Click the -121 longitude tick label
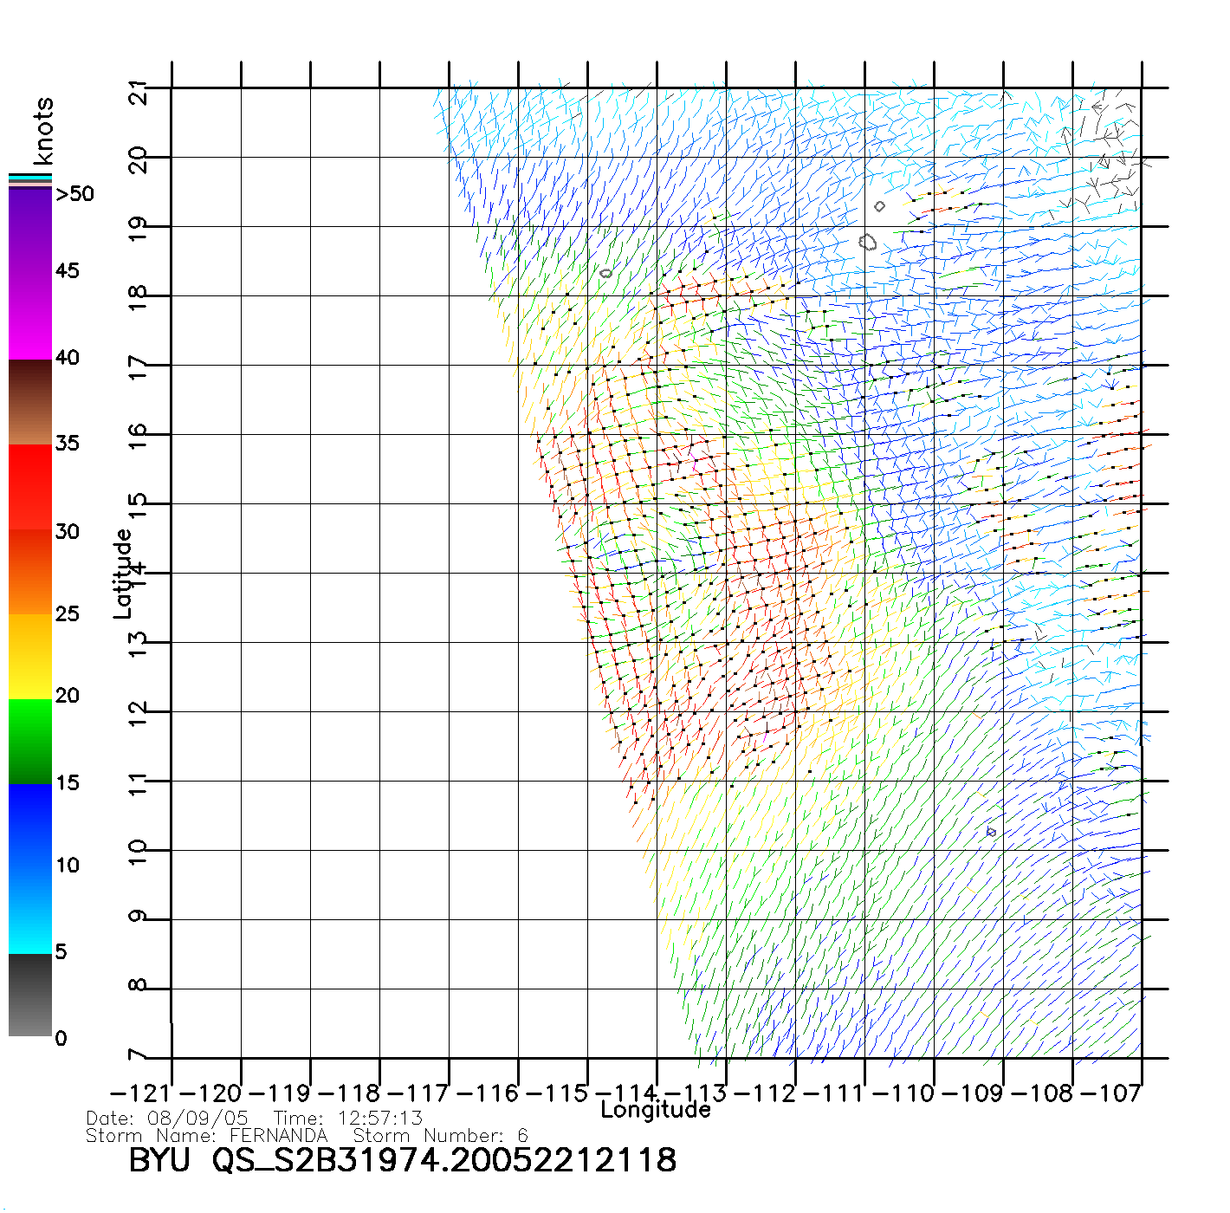The width and height of the screenshot is (1230, 1213). pos(141,1093)
